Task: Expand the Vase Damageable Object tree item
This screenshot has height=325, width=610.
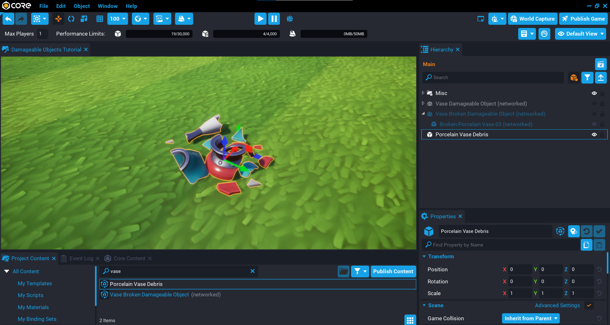Action: tap(423, 104)
